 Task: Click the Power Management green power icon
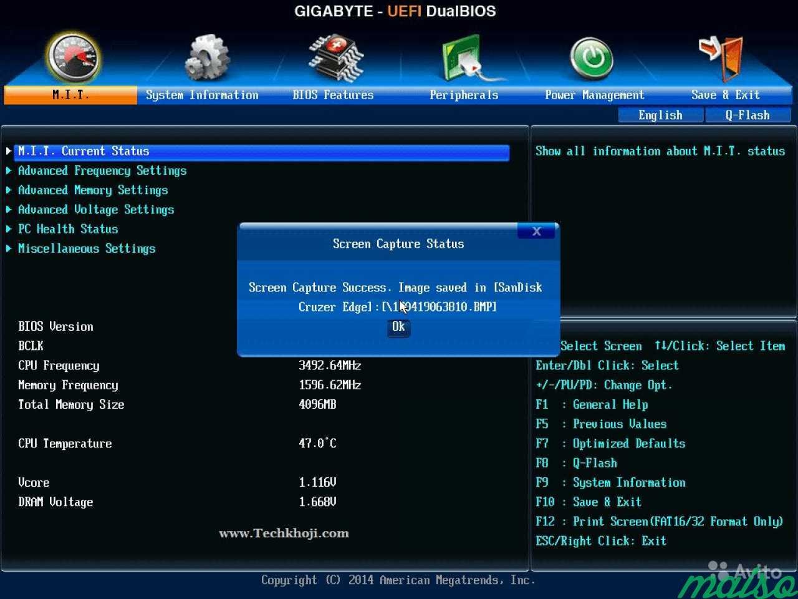click(592, 59)
